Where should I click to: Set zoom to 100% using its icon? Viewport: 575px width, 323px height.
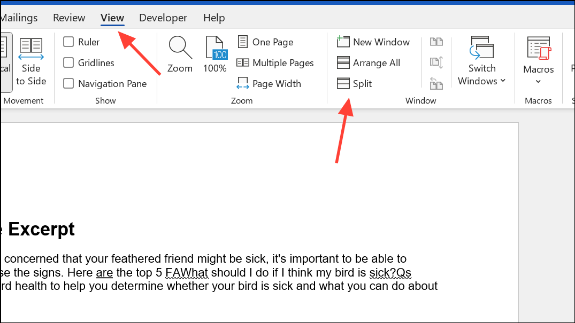click(214, 53)
